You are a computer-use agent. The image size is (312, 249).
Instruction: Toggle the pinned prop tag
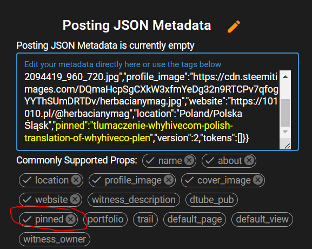(48, 219)
